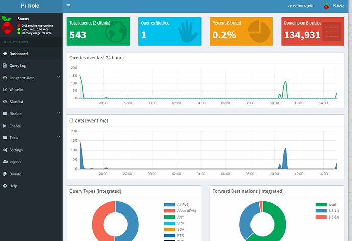Open the Pi-hole user menu at top right
Image resolution: width=352 pixels, height=241 pixels.
tap(334, 6)
